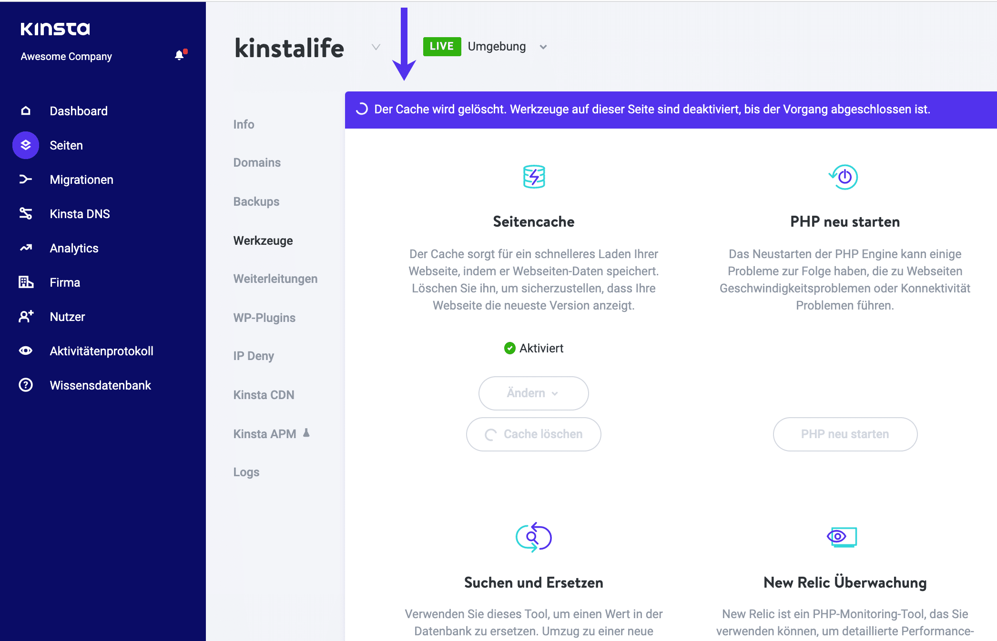
Task: Select the Werkzeuge menu item
Action: pyautogui.click(x=263, y=240)
